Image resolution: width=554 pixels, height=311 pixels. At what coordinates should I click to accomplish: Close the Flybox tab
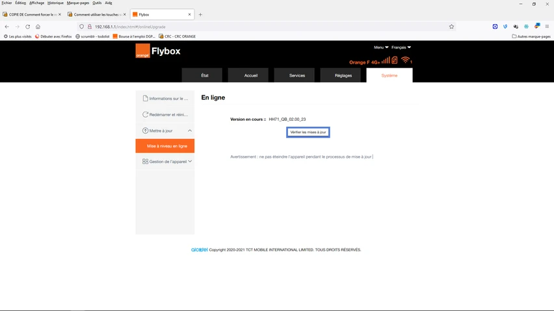point(189,14)
